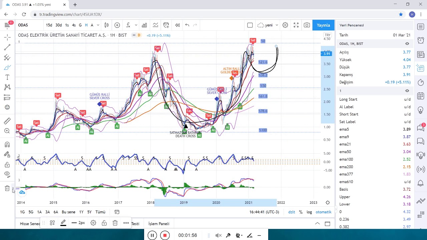Stop the screen recording
Image resolution: width=427 pixels, height=240 pixels.
(x=164, y=235)
